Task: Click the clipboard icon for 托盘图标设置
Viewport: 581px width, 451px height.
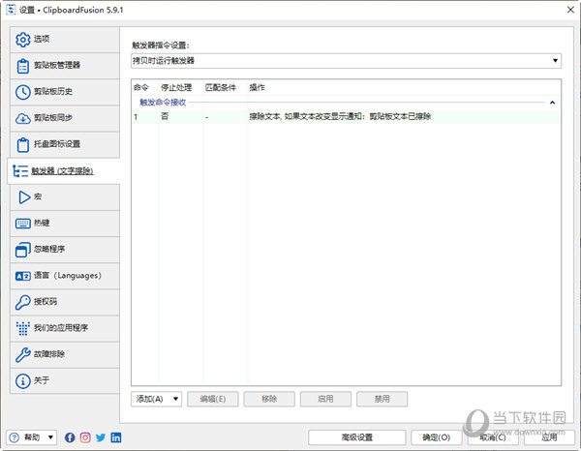Action: 22,144
